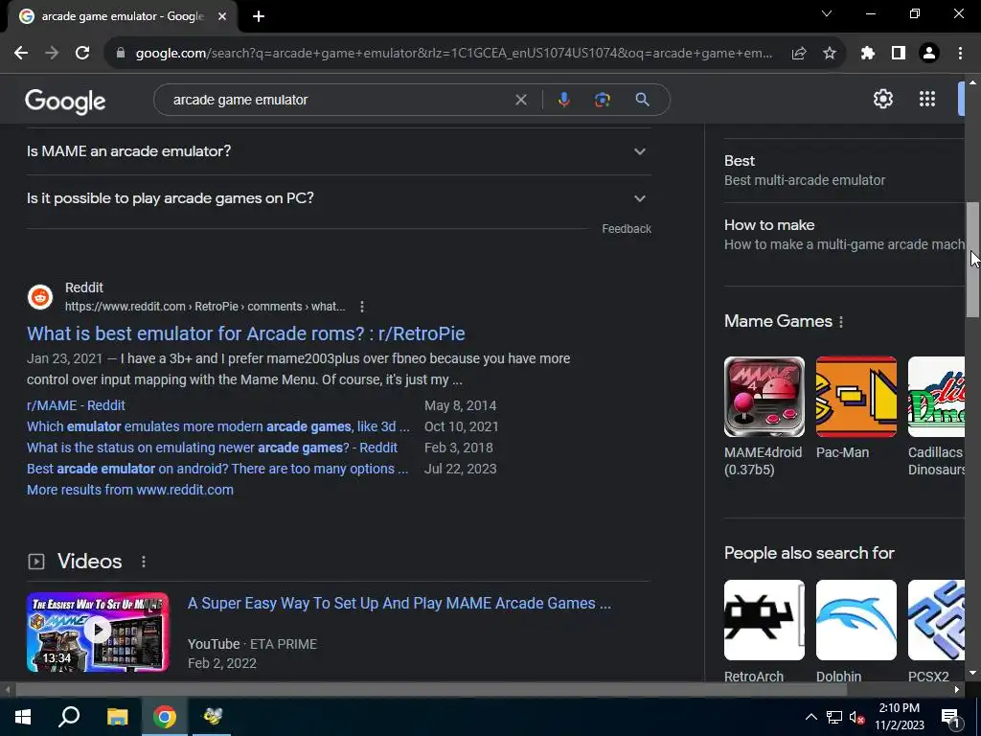Clear the search box text

[x=520, y=100]
